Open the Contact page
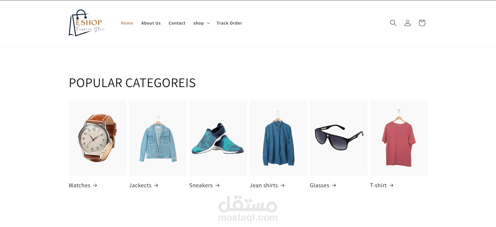 (177, 23)
